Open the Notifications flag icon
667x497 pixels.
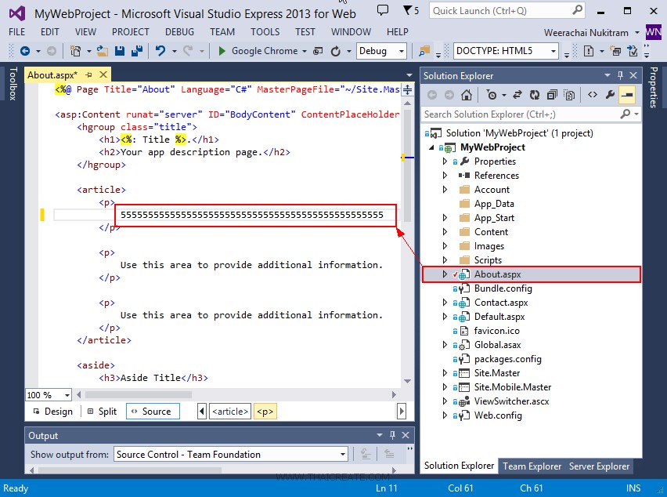pyautogui.click(x=408, y=10)
